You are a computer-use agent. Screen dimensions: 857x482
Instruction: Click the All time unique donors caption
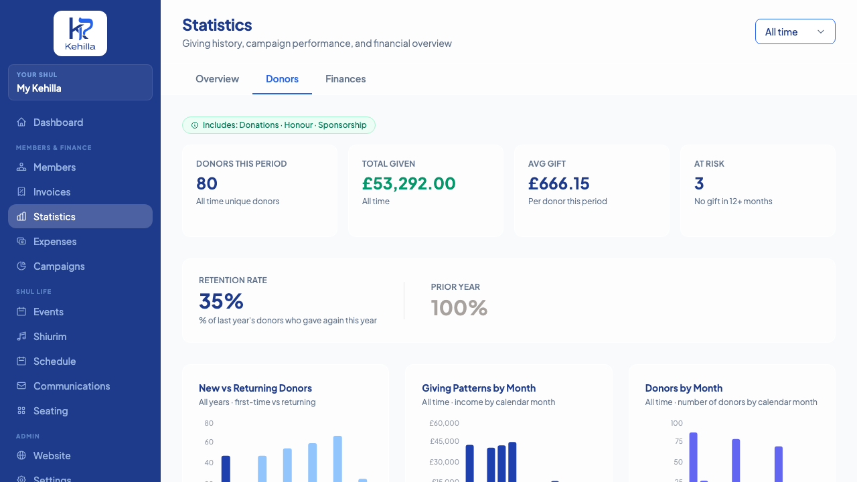[x=238, y=202]
